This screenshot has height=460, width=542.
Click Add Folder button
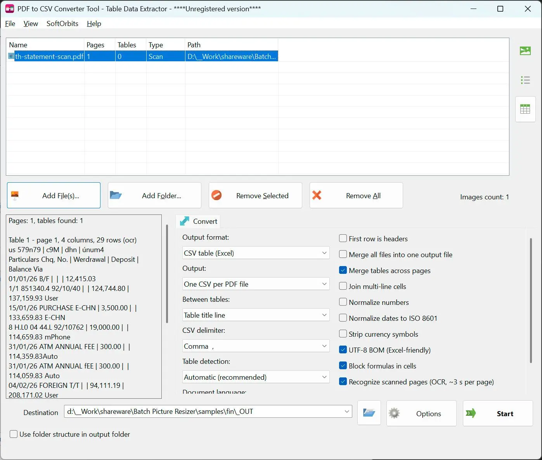pyautogui.click(x=154, y=195)
